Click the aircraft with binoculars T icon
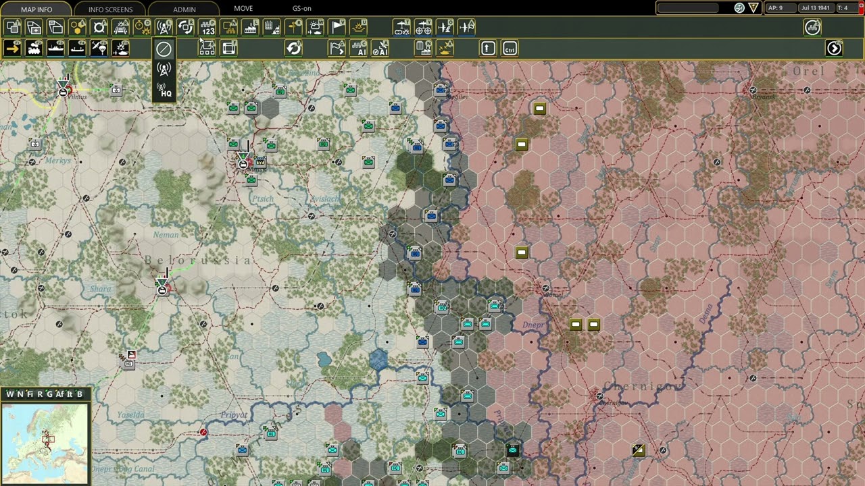The height and width of the screenshot is (486, 865). point(402,27)
